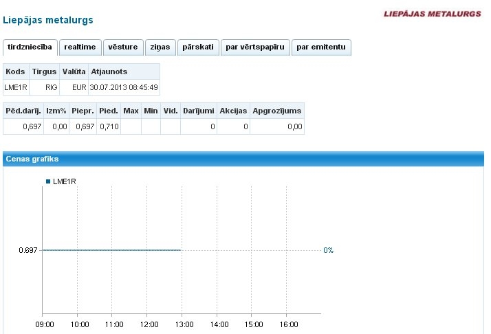Image resolution: width=491 pixels, height=334 pixels.
Task: Switch to the realtime tab
Action: point(80,47)
